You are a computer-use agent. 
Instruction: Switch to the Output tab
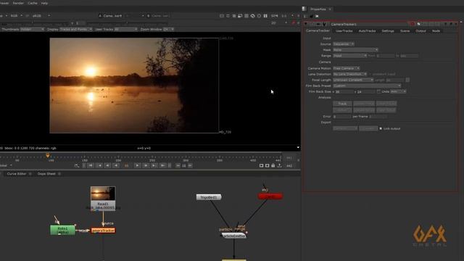pyautogui.click(x=420, y=30)
